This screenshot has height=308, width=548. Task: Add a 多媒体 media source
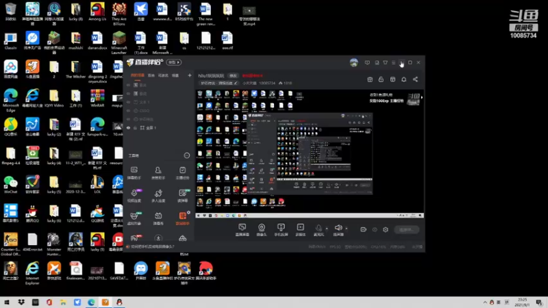[x=300, y=230]
